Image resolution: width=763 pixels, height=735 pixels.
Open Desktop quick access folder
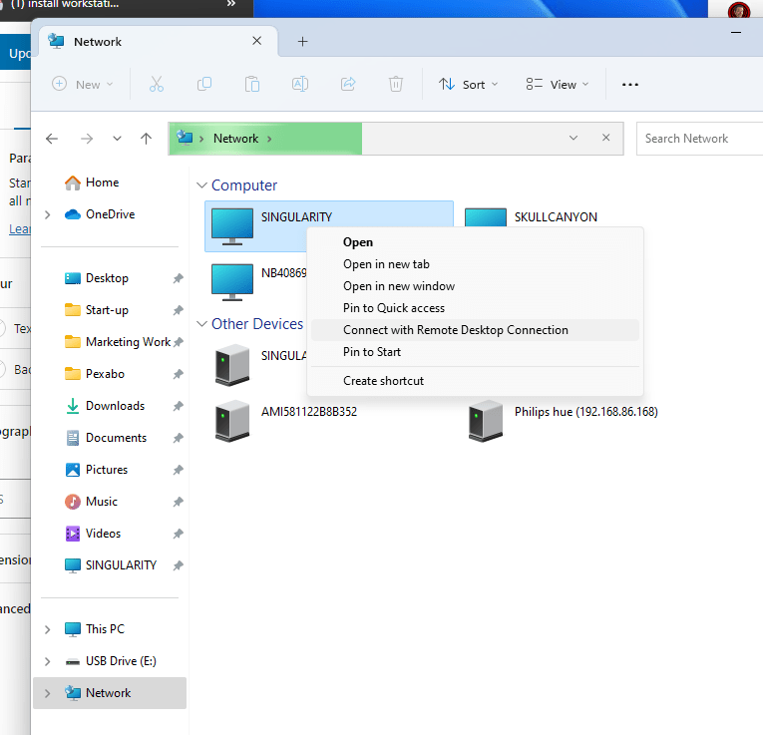97,278
